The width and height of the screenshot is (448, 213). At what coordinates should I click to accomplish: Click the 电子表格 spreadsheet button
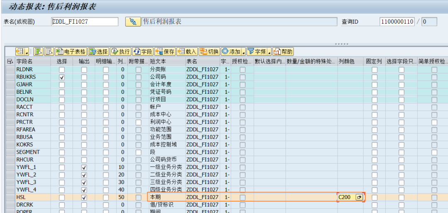pos(71,51)
